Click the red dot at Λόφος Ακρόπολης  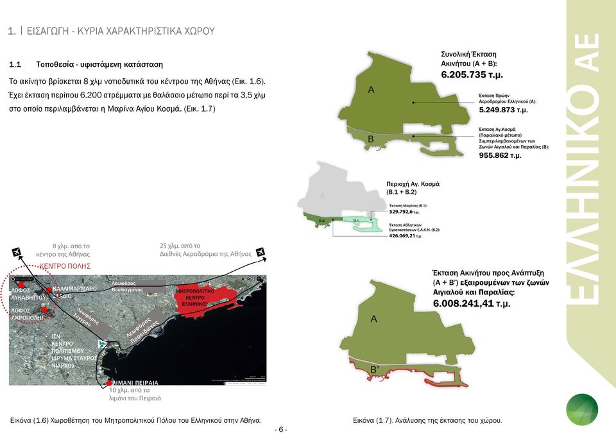(44, 310)
